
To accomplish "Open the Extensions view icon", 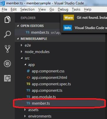I will click(7, 78).
